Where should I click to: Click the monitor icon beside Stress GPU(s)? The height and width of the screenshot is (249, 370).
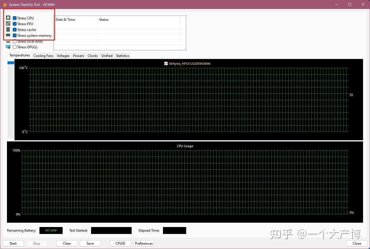(8, 47)
